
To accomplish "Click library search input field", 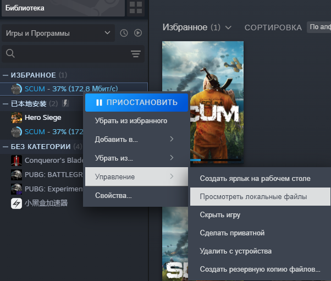I will click(73, 54).
